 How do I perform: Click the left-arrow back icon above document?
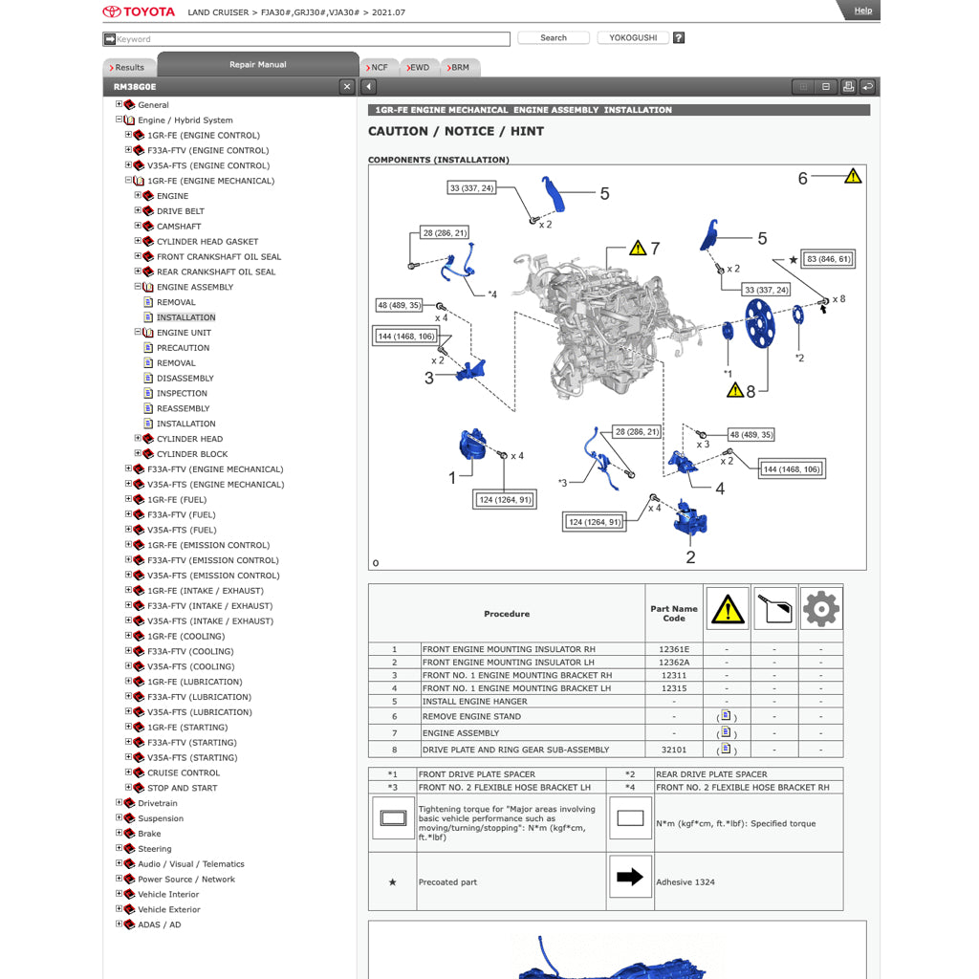click(x=370, y=87)
